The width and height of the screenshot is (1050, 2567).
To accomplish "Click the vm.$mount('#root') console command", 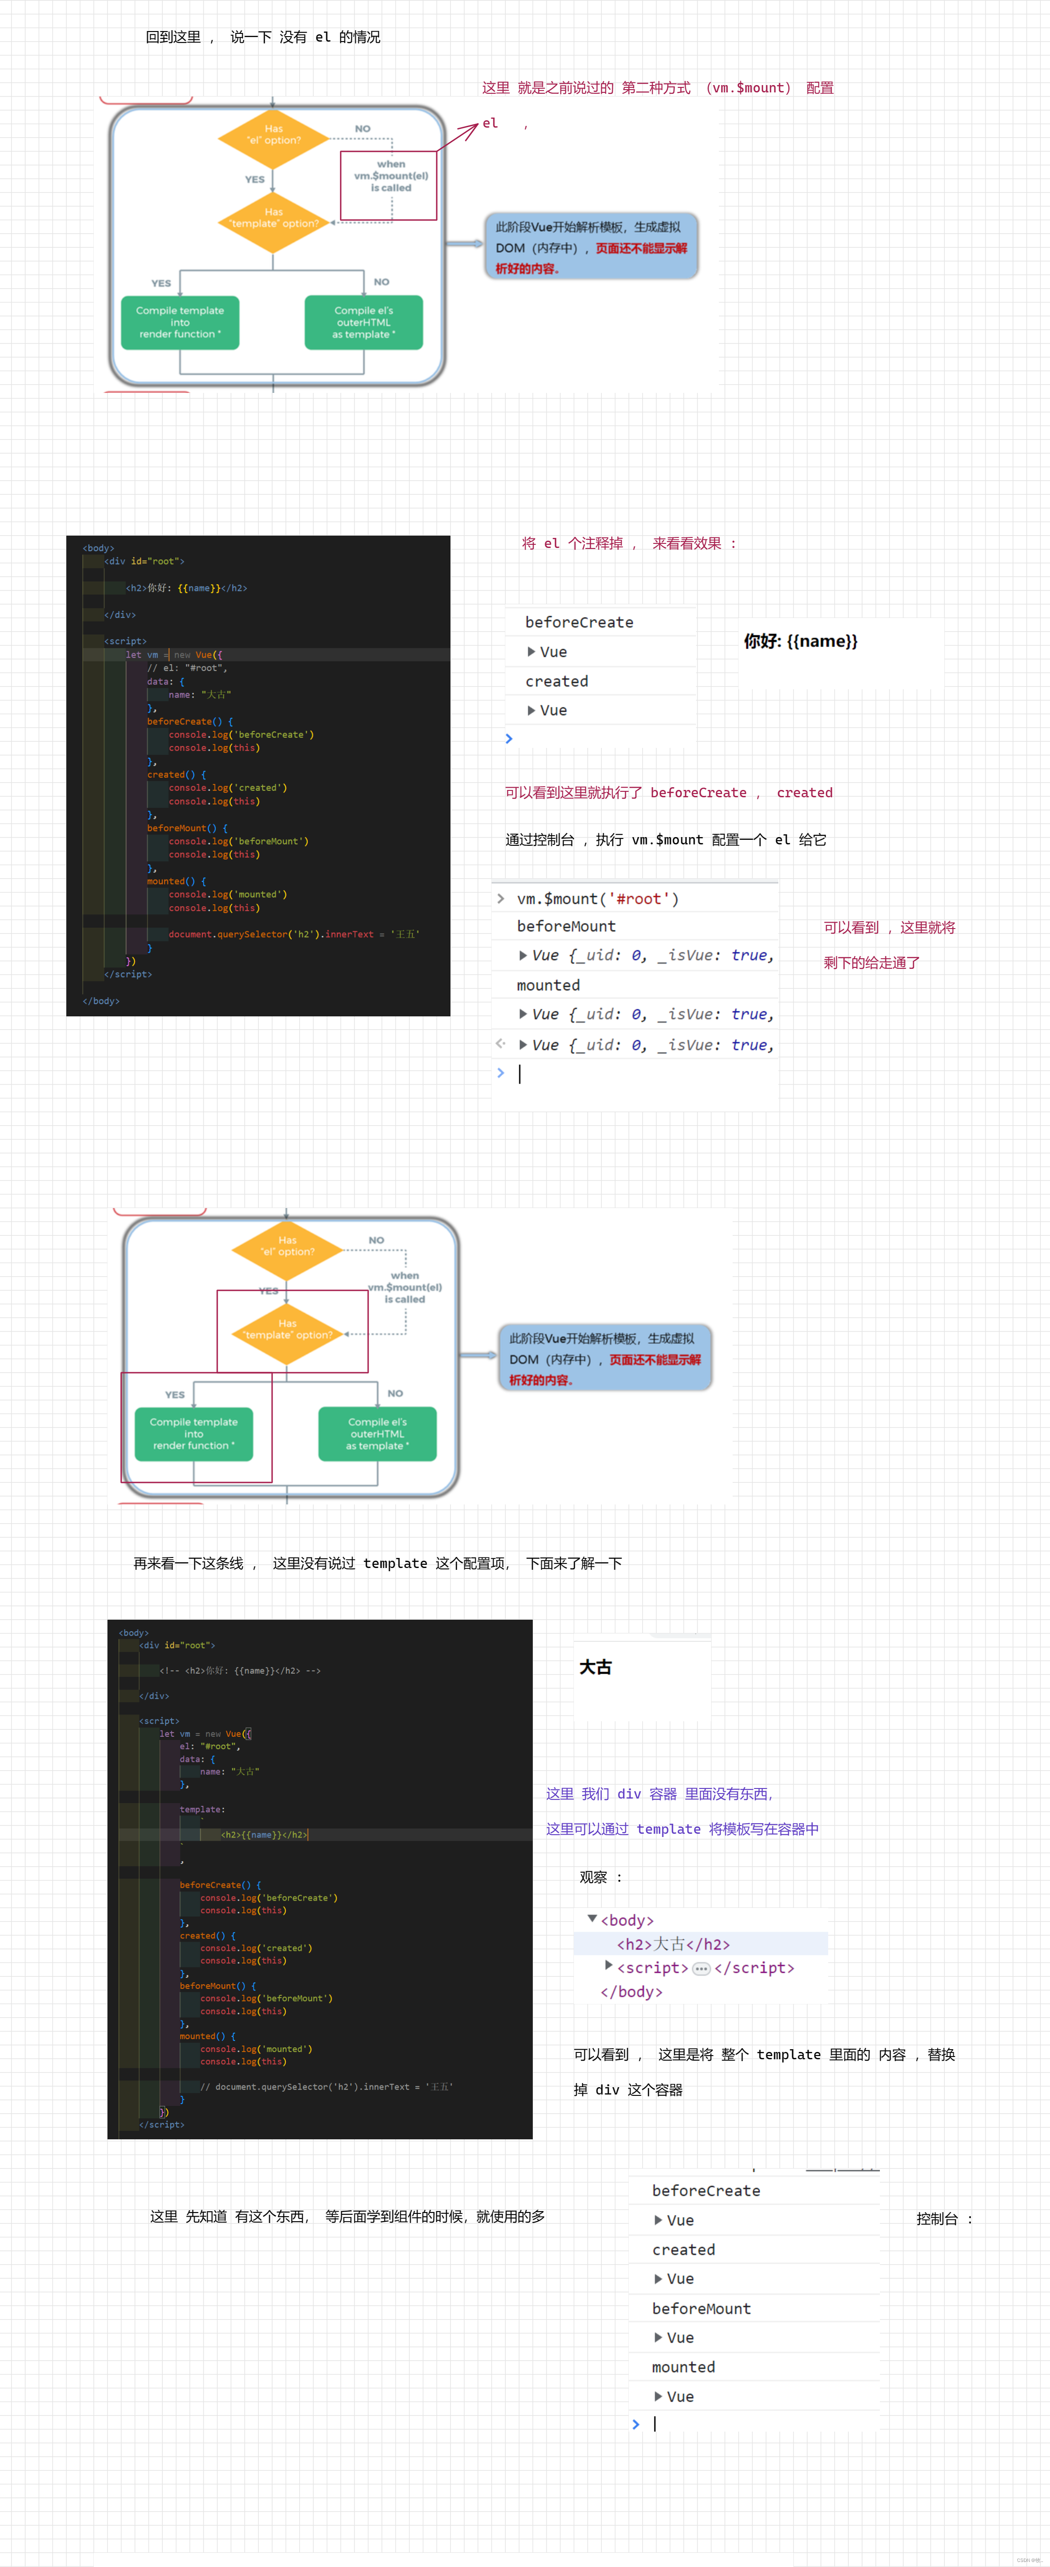I will (x=598, y=899).
